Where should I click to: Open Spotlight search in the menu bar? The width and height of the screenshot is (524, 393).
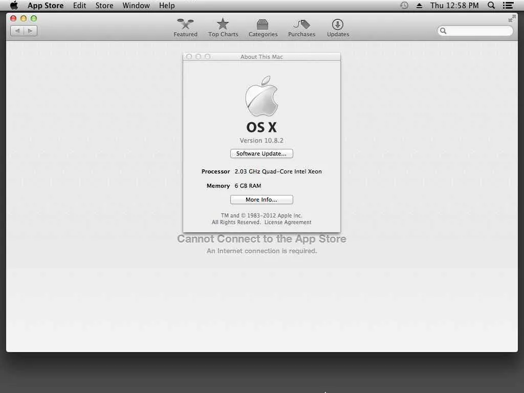click(491, 5)
